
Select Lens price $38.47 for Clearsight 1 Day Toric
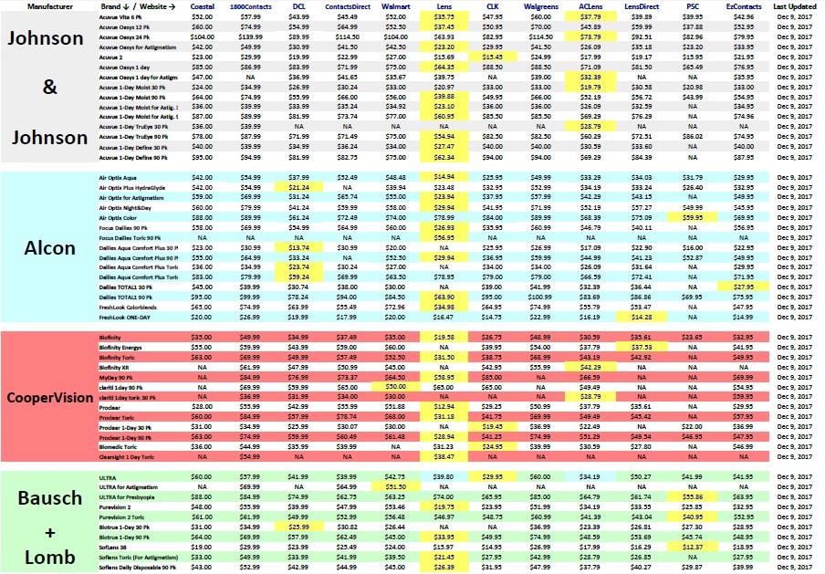(x=444, y=456)
